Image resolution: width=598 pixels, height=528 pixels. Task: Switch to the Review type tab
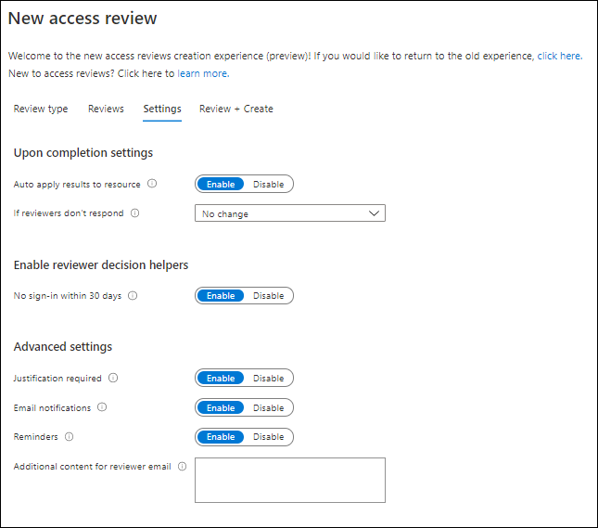point(41,109)
